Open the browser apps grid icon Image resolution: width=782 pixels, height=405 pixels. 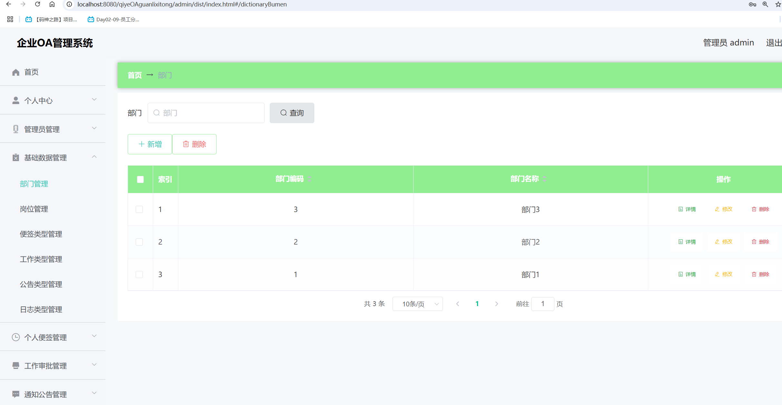point(10,19)
